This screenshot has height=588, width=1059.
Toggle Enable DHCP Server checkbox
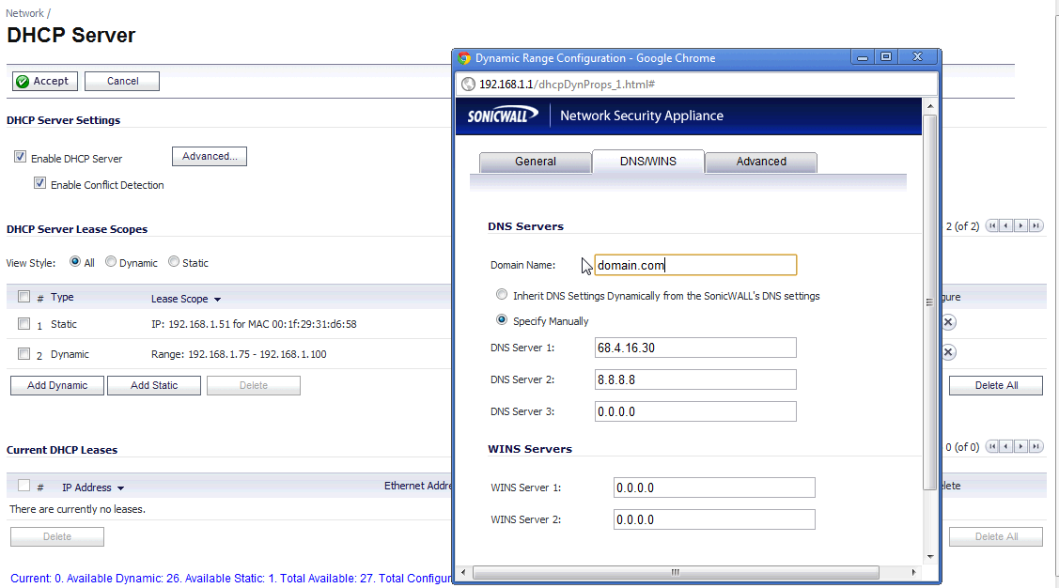pyautogui.click(x=21, y=157)
